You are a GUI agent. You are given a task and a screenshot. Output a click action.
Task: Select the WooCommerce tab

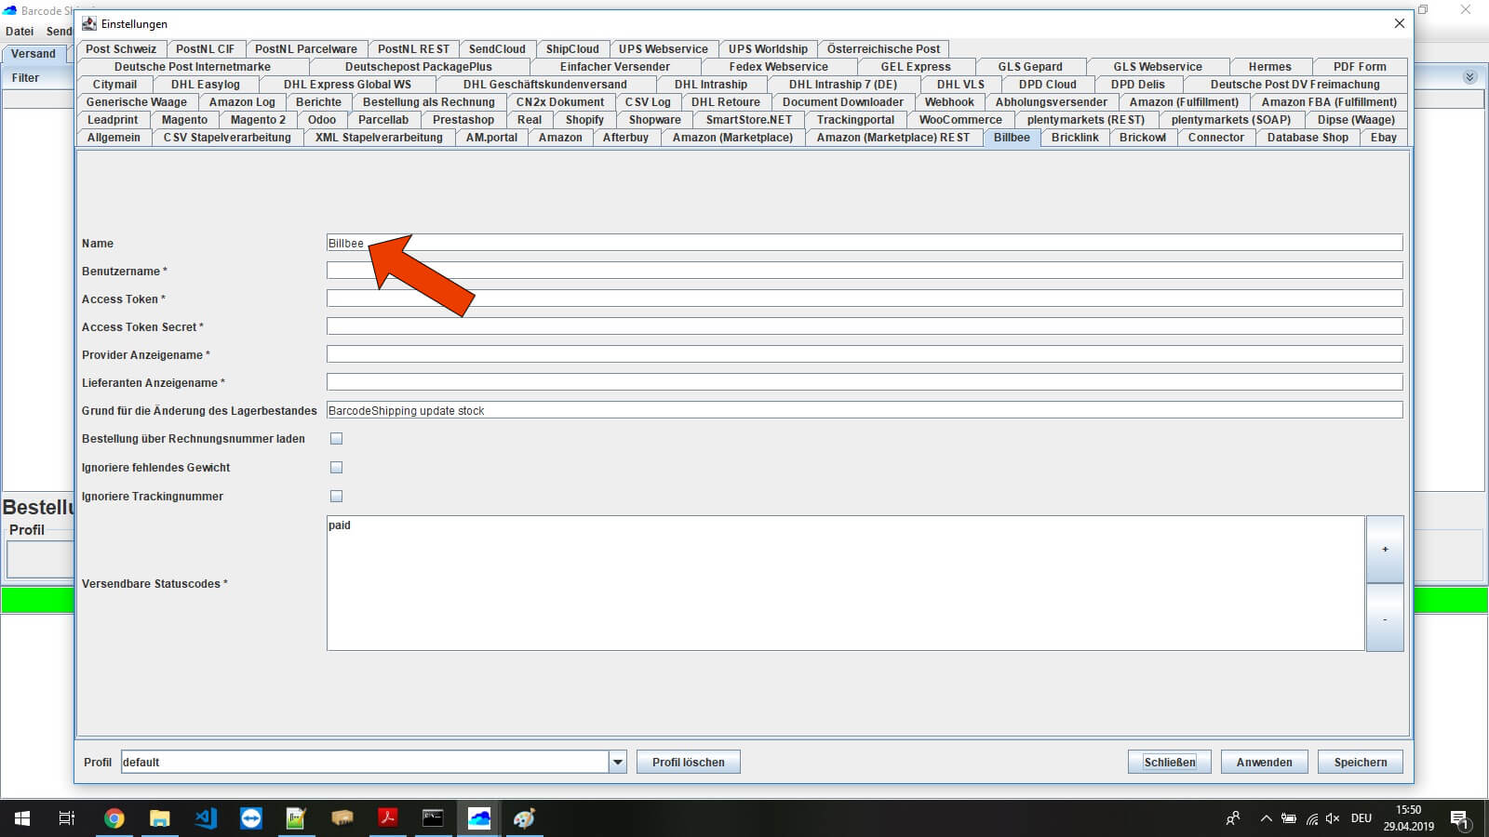click(x=960, y=119)
